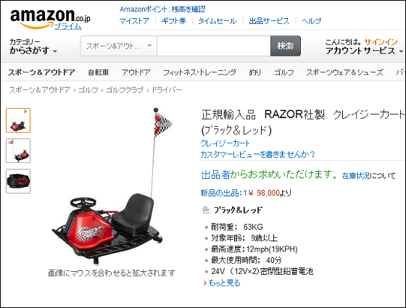The height and width of the screenshot is (308, 406).
Task: Select the third black seat thumbnail
Action: pyautogui.click(x=18, y=181)
